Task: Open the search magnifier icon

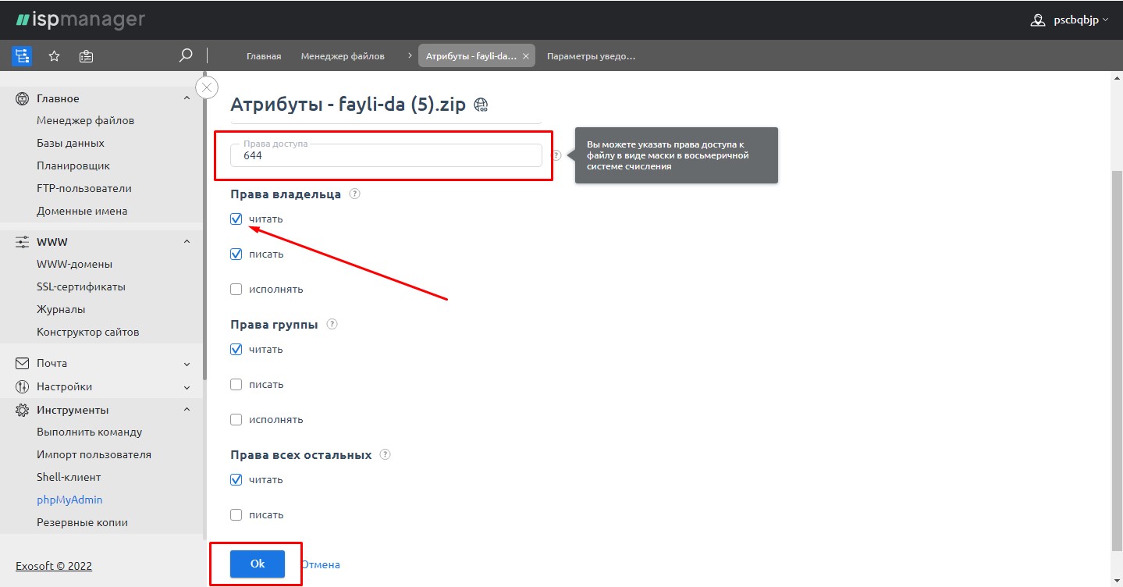Action: coord(185,55)
